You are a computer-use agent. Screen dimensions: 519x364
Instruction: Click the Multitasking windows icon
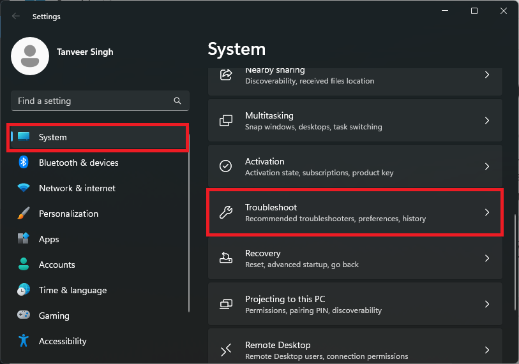coord(226,120)
